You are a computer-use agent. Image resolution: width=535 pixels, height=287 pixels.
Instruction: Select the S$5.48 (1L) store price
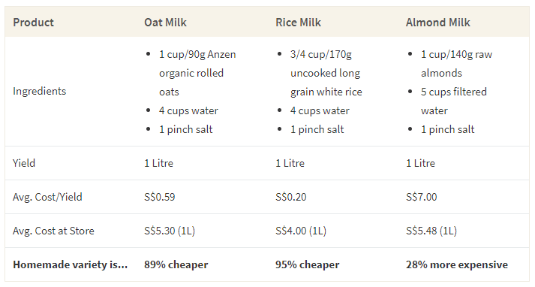(431, 231)
